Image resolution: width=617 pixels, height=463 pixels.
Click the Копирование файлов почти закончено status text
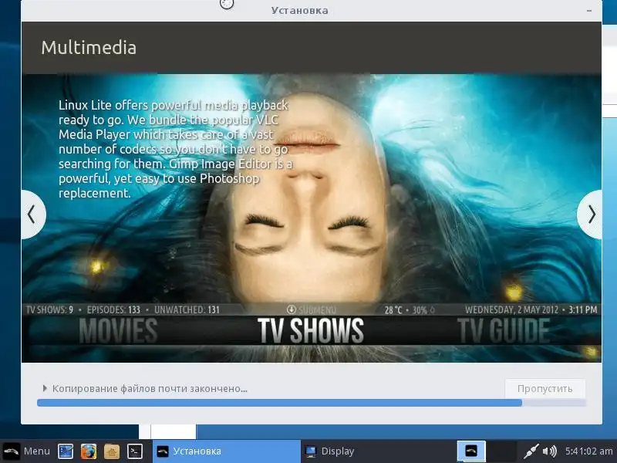[150, 389]
